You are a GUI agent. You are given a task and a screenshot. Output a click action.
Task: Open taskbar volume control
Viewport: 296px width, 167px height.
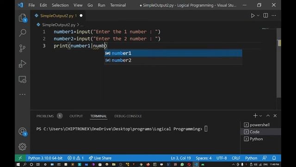tap(256, 164)
